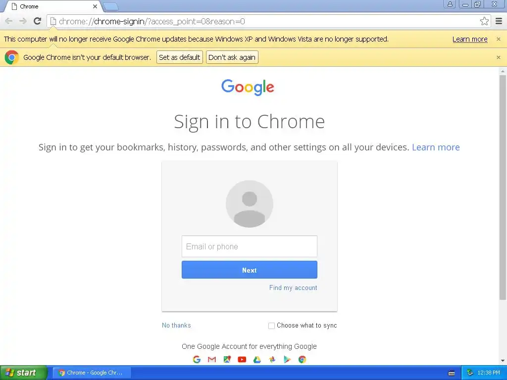507x380 pixels.
Task: Dismiss the Windows XP update warning bar
Action: [498, 39]
